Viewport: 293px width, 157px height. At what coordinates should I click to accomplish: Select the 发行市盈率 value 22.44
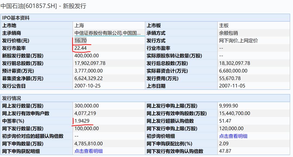click(79, 48)
